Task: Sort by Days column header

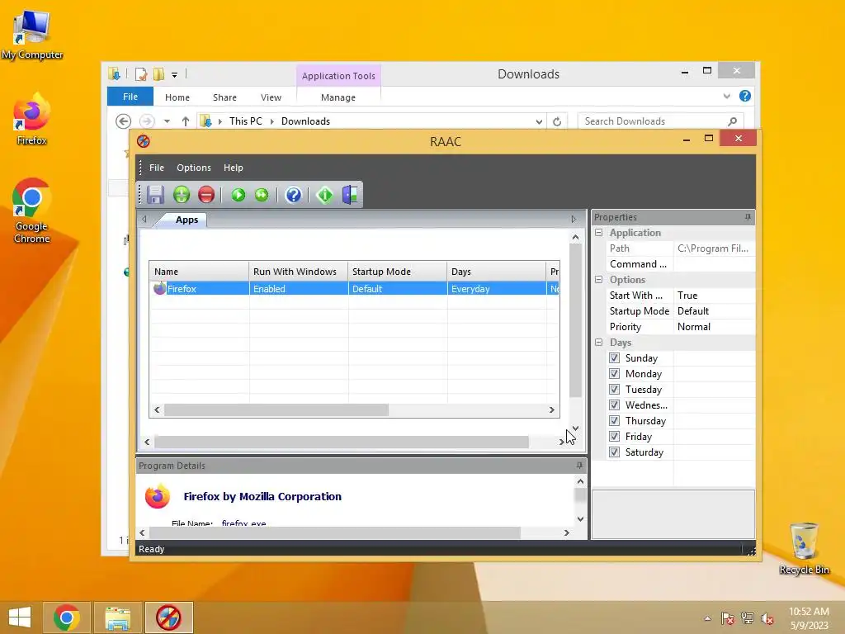Action: click(x=496, y=272)
